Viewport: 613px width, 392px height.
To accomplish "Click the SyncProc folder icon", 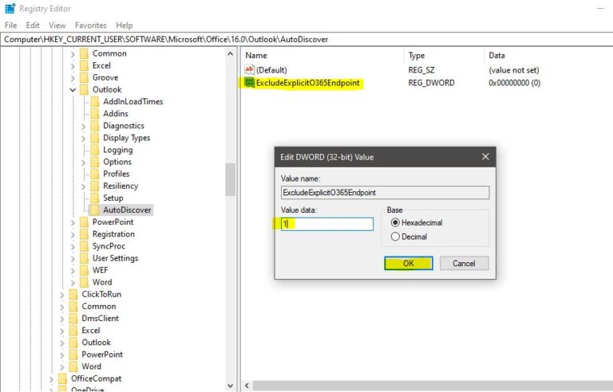I will pyautogui.click(x=84, y=246).
